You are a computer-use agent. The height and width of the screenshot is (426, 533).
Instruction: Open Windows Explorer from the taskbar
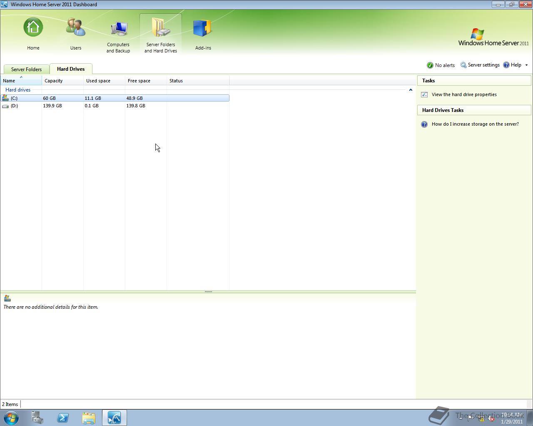[x=89, y=418]
